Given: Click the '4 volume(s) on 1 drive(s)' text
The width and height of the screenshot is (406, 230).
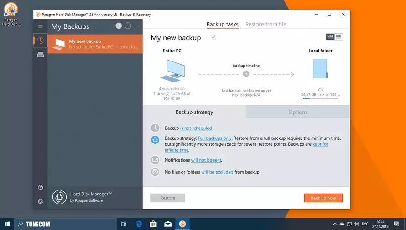Looking at the screenshot, I should [x=172, y=93].
